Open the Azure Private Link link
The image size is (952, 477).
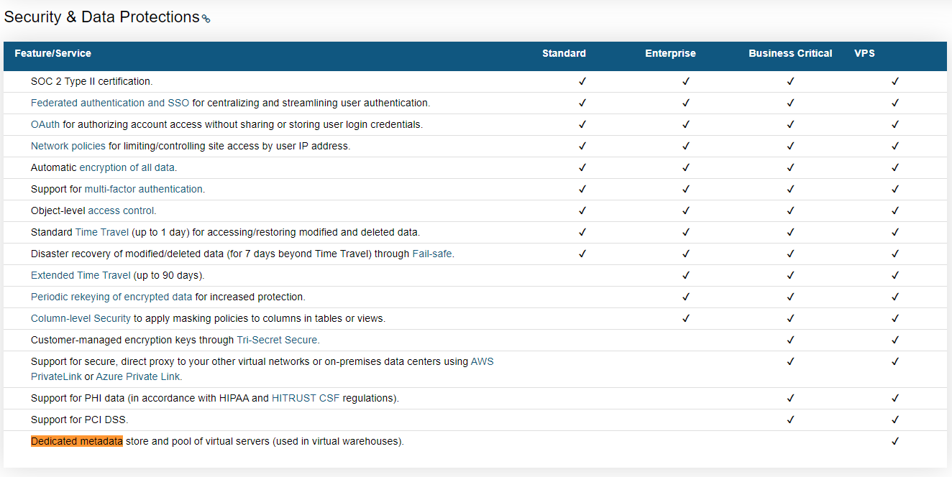[138, 376]
